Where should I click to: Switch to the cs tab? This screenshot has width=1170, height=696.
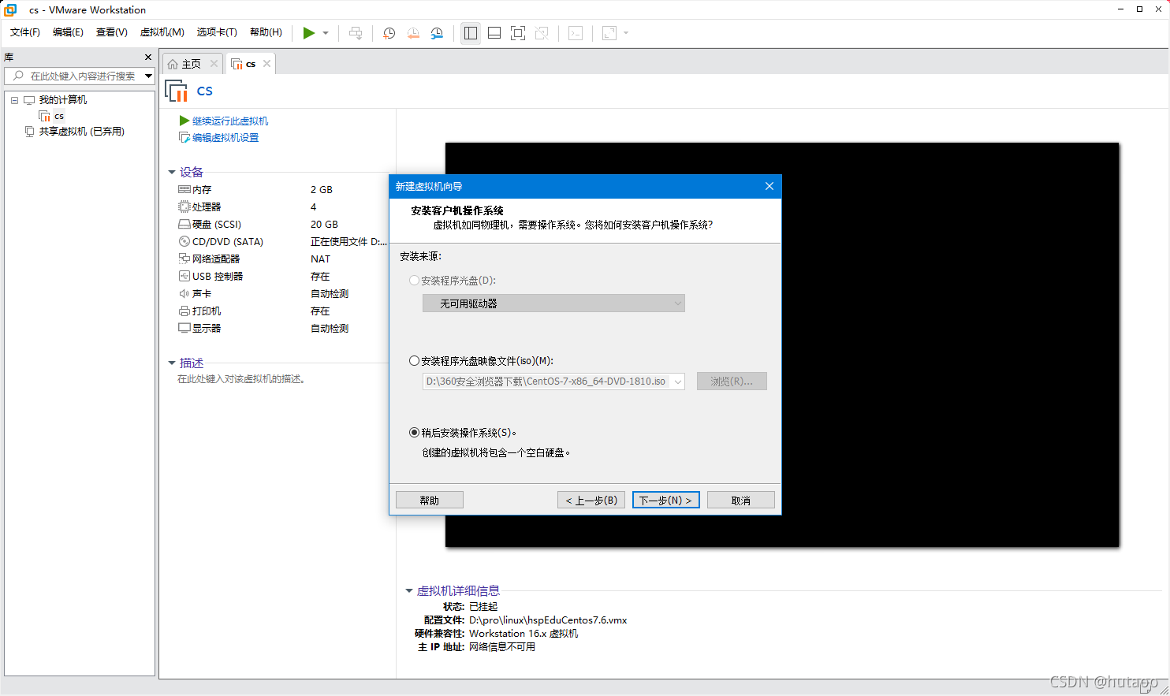click(250, 64)
